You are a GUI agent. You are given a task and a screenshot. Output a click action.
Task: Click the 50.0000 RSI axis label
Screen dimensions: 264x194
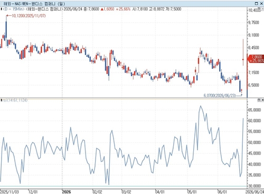pos(254,142)
